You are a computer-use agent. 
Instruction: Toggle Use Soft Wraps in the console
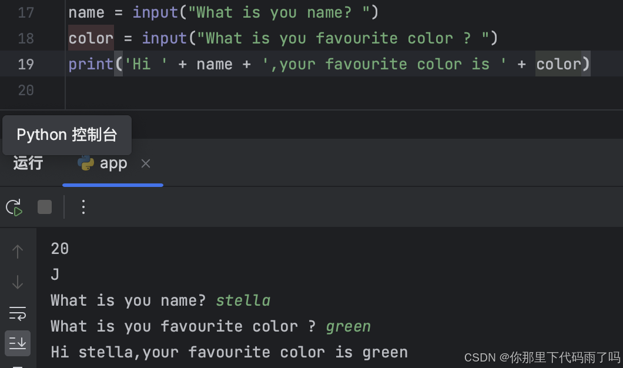pyautogui.click(x=18, y=313)
